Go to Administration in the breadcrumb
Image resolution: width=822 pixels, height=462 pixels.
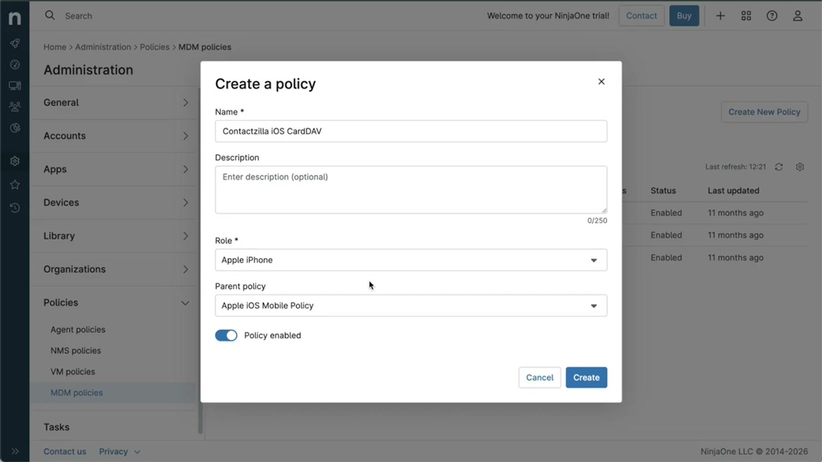point(103,47)
